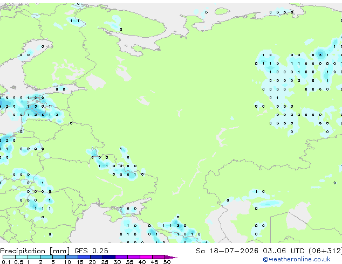Select the 30–35 mm purple legend swatch

point(121,257)
